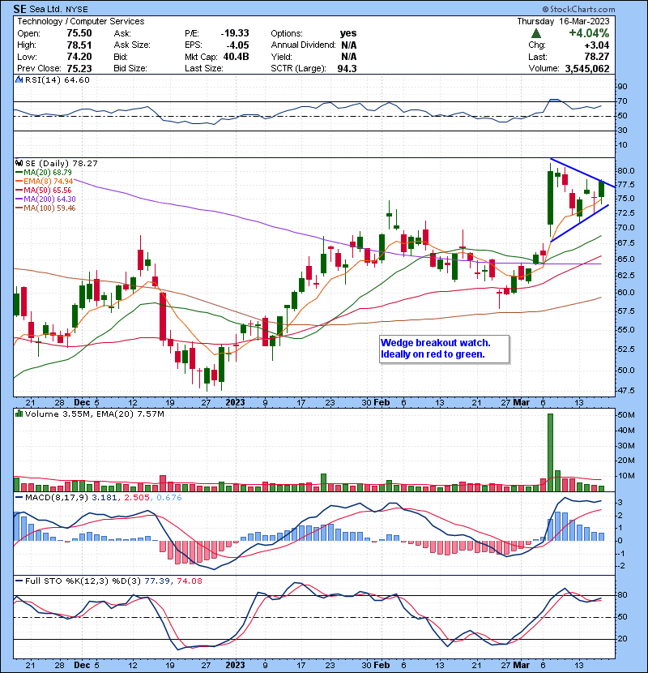Select the bold SE ticker symbol in header
Image resolution: width=648 pixels, height=673 pixels.
pyautogui.click(x=19, y=9)
